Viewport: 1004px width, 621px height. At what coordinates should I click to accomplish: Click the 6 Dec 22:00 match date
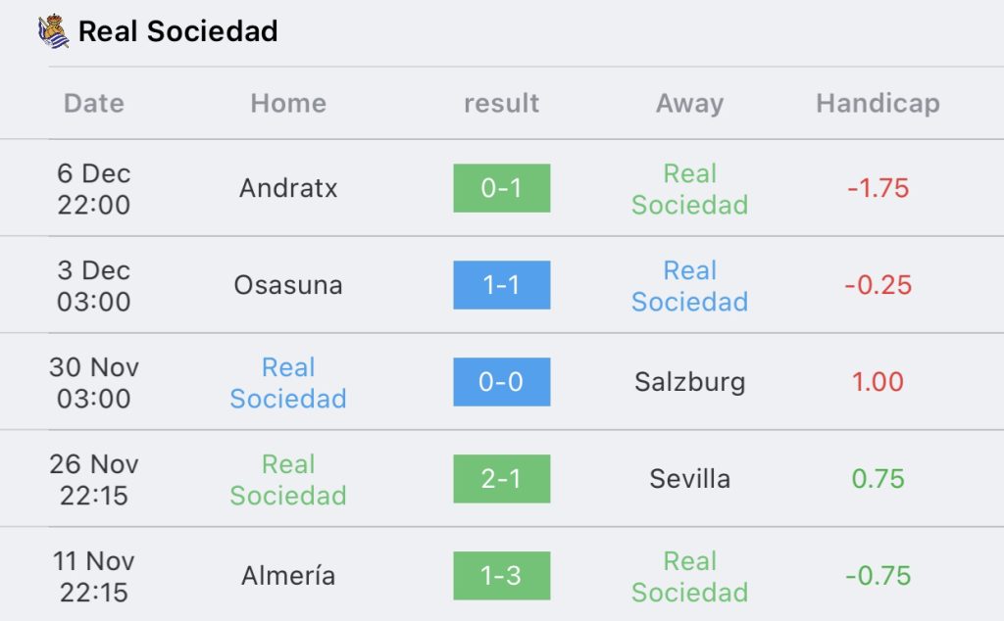tap(94, 189)
